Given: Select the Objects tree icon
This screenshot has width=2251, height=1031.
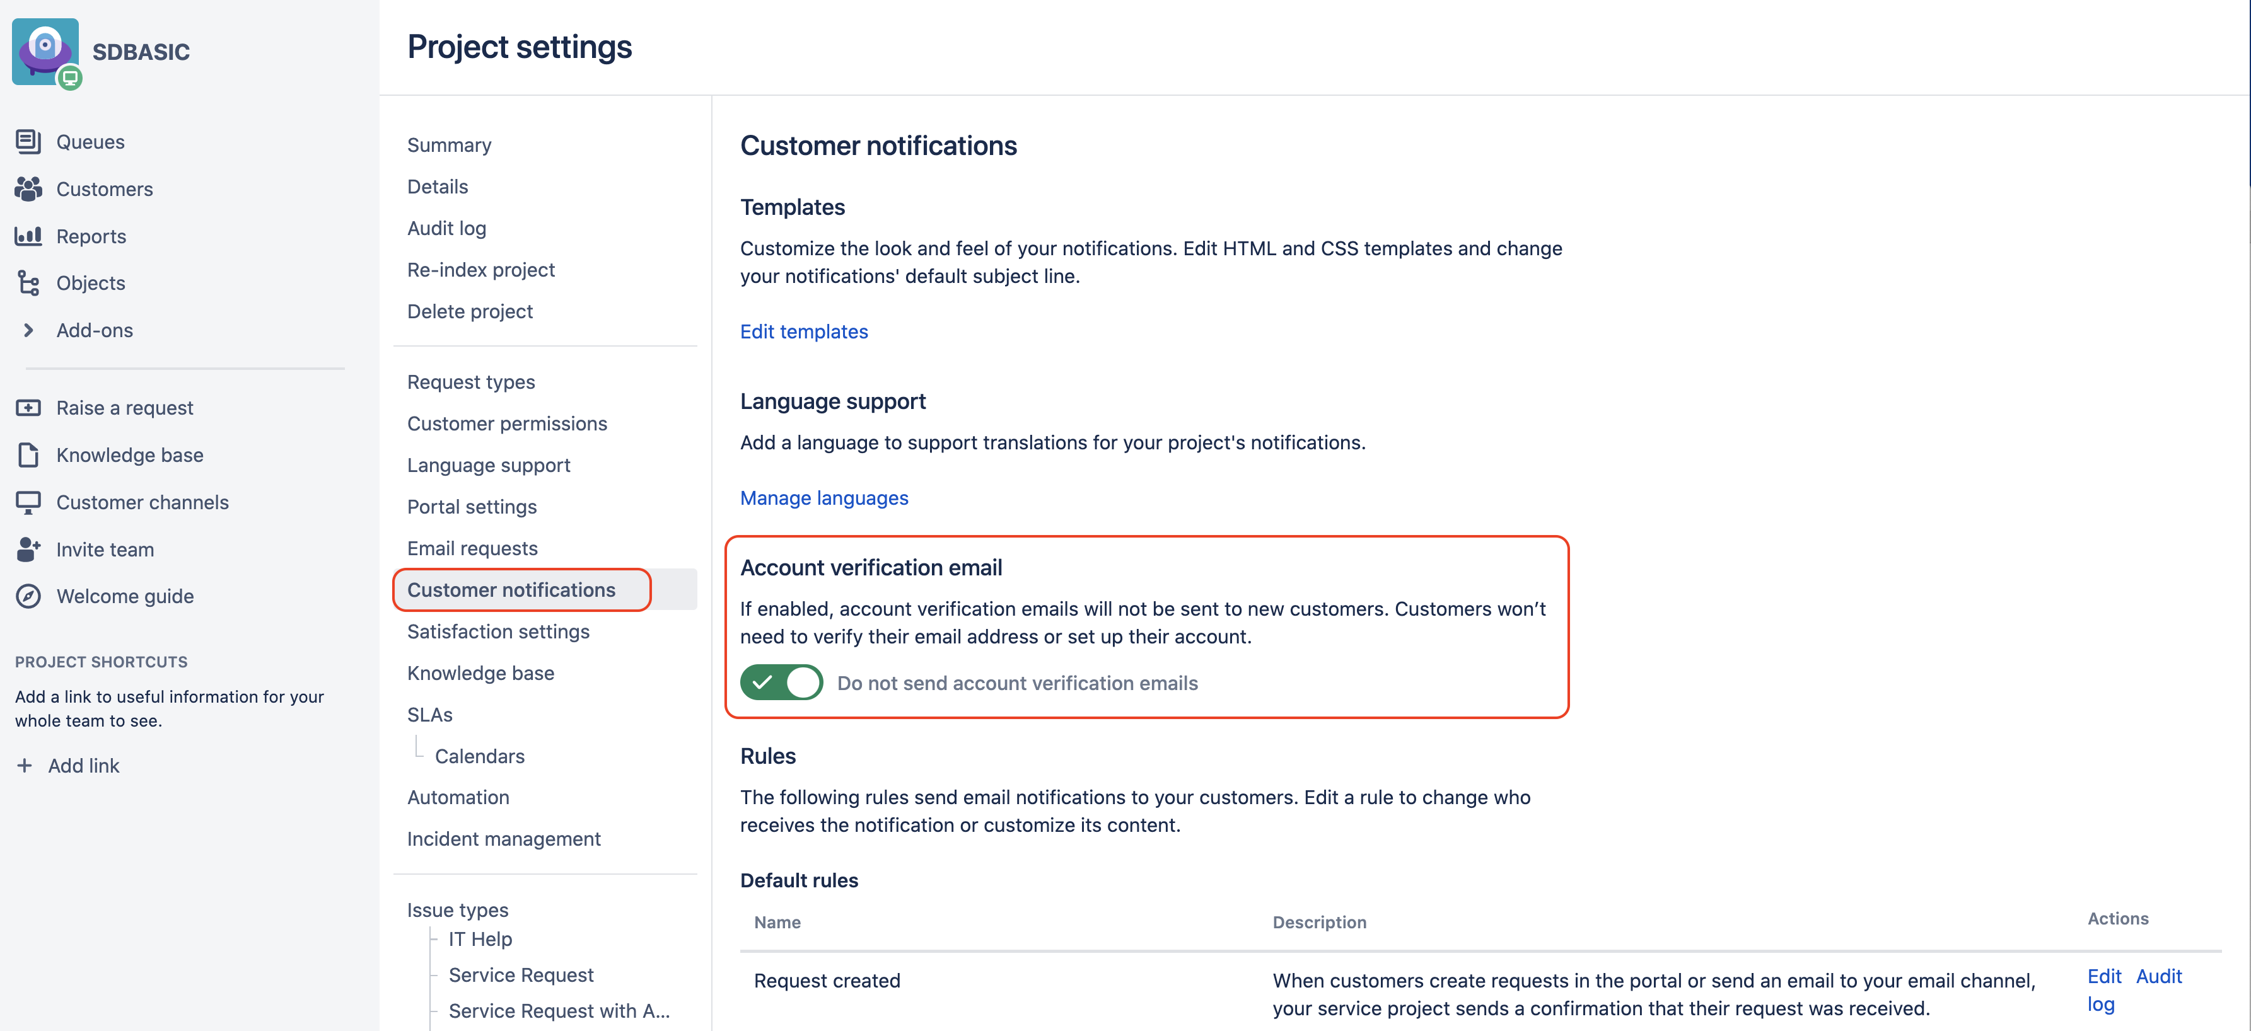Looking at the screenshot, I should pyautogui.click(x=28, y=283).
